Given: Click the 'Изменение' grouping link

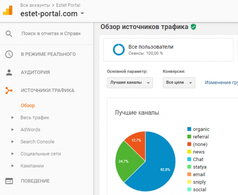Looking at the screenshot, I should (221, 82).
